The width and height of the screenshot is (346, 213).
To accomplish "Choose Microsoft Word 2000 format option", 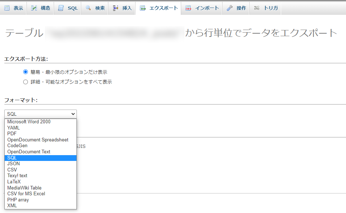I will [29, 122].
